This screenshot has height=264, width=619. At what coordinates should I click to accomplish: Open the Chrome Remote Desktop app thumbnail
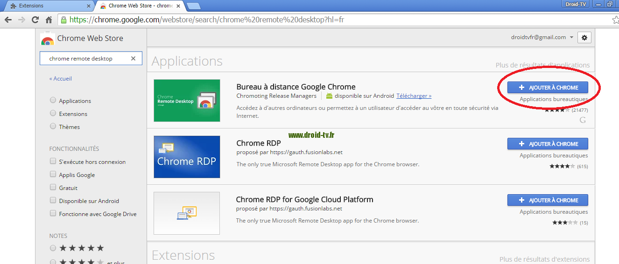coord(187,101)
